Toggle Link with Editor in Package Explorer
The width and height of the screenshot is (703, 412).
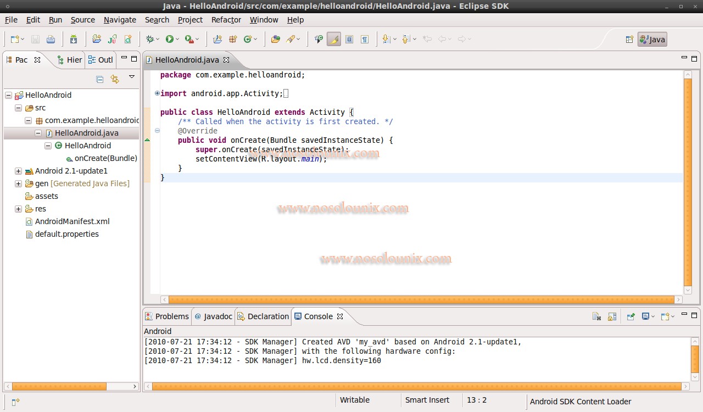[115, 79]
